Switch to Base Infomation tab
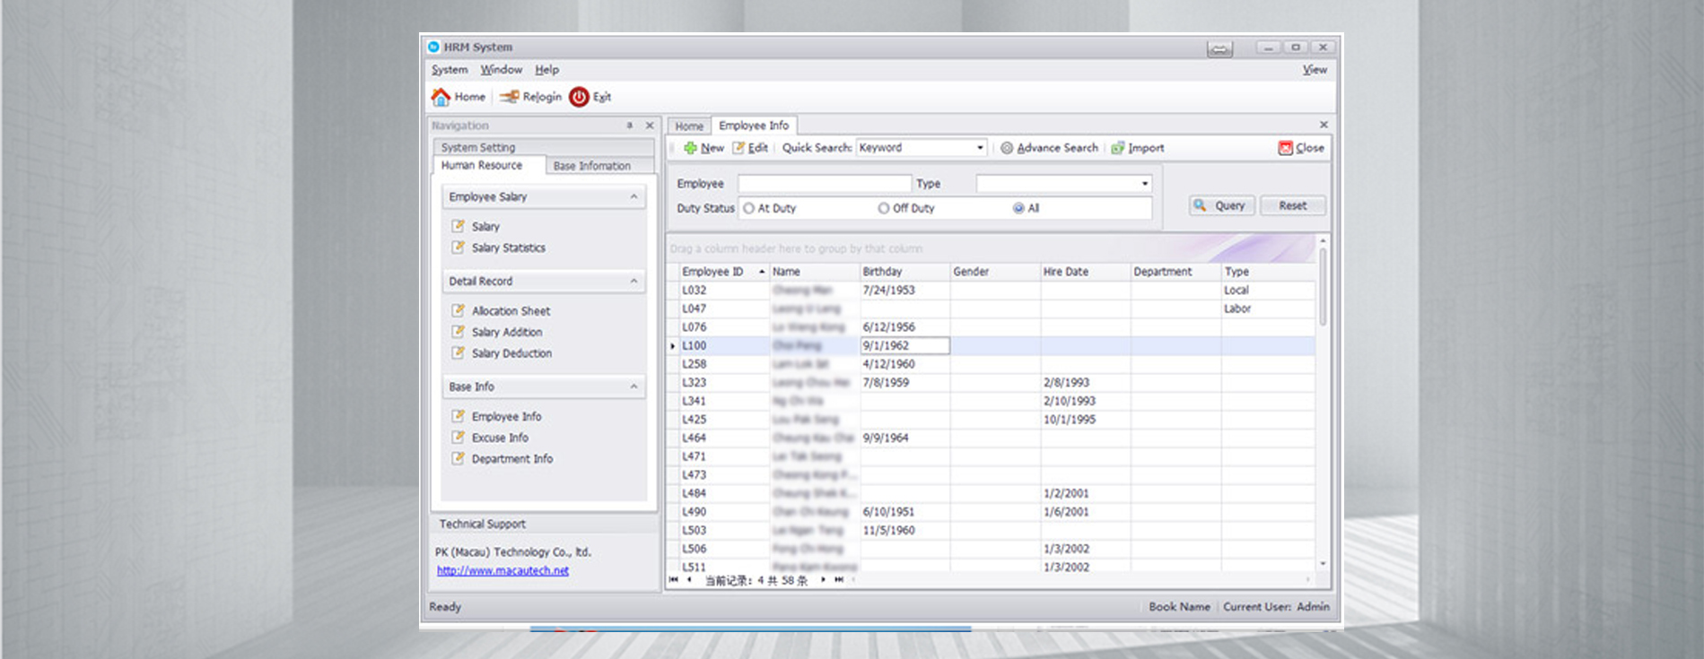The height and width of the screenshot is (659, 1704). (592, 166)
